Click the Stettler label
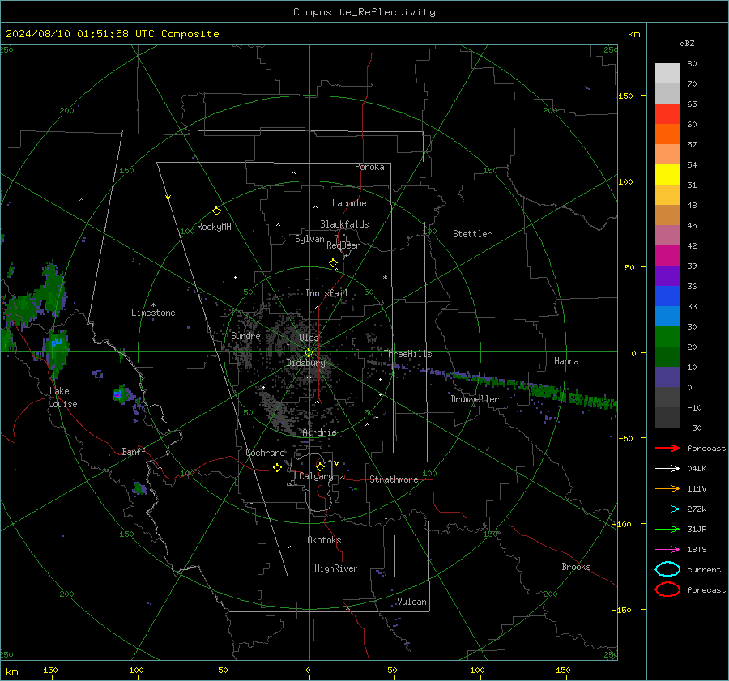This screenshot has width=729, height=681. (472, 234)
